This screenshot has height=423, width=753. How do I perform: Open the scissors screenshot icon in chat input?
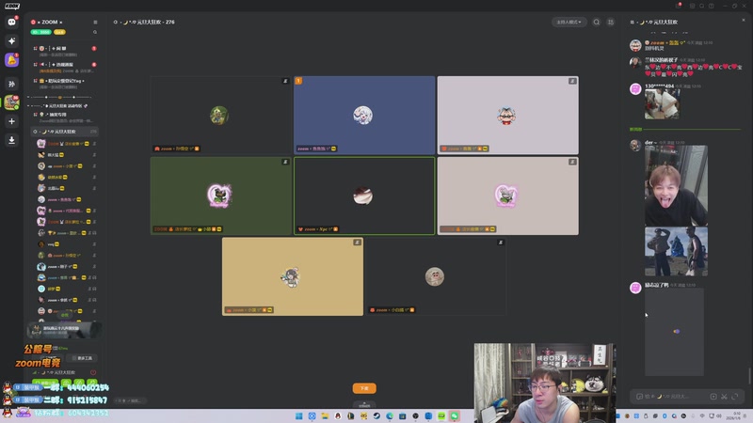pos(724,397)
